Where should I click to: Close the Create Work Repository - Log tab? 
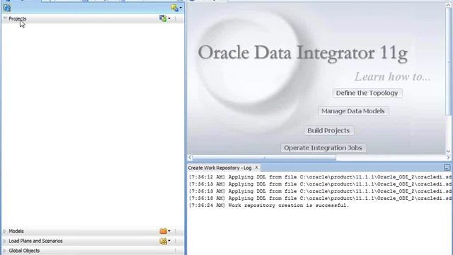(256, 167)
